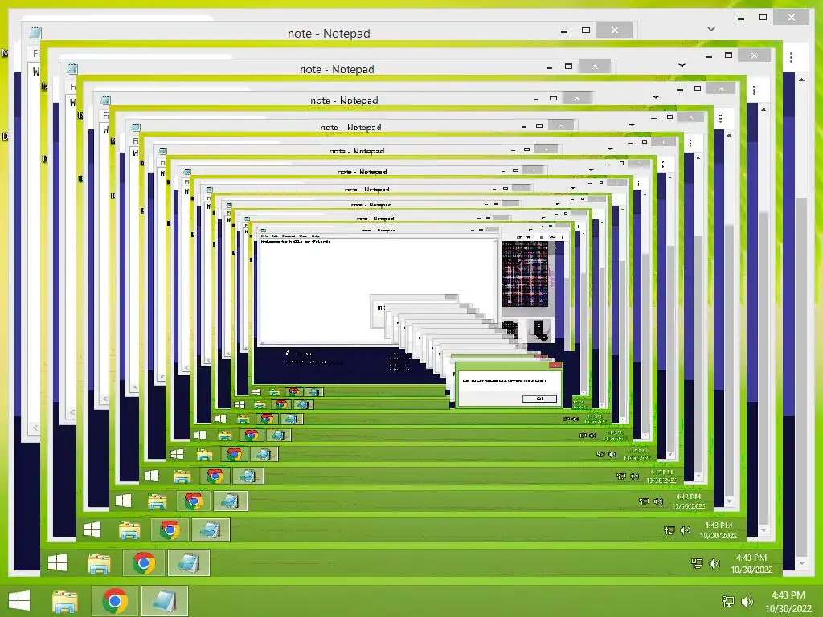This screenshot has width=823, height=617.
Task: Click Notepad icon in largest mirrored desktop copy
Action: [x=188, y=563]
